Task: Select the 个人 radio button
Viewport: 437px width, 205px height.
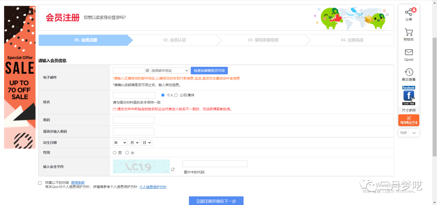Action: [x=163, y=95]
